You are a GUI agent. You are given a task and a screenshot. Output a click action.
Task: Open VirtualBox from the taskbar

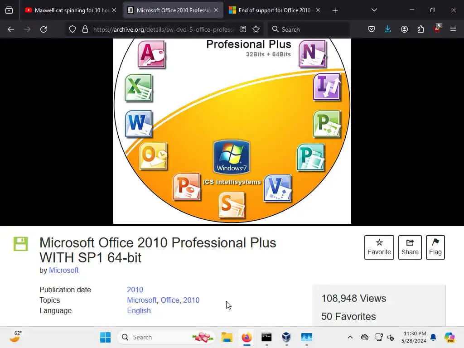(286, 337)
